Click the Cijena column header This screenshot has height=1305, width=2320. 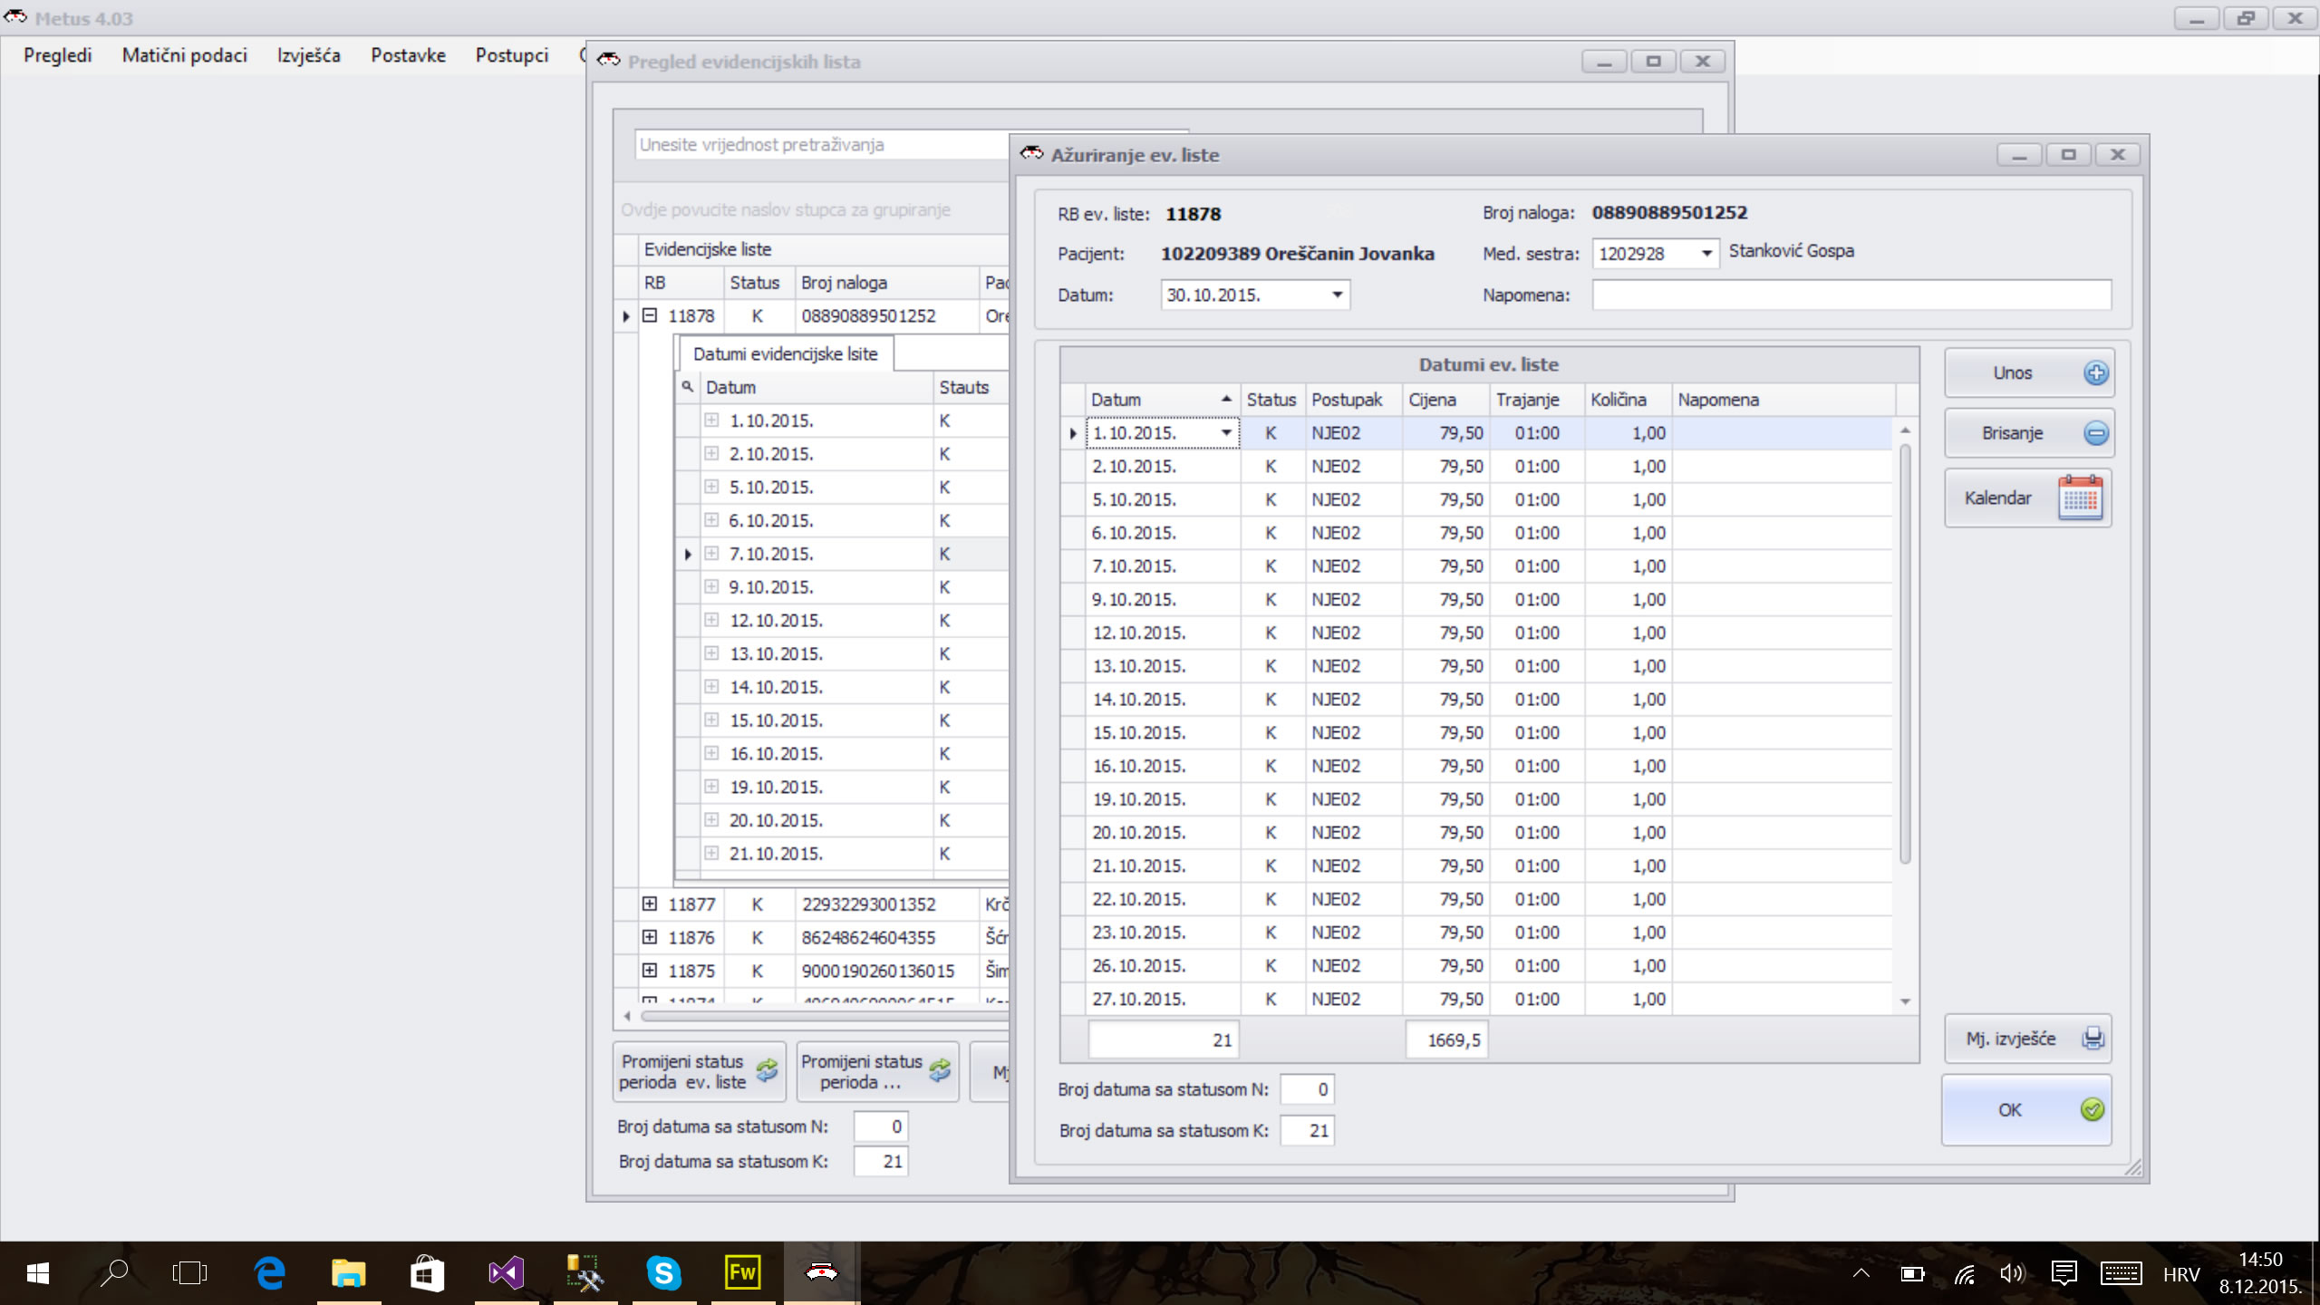click(1445, 400)
